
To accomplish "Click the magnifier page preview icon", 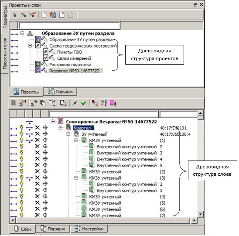I will tap(63, 103).
